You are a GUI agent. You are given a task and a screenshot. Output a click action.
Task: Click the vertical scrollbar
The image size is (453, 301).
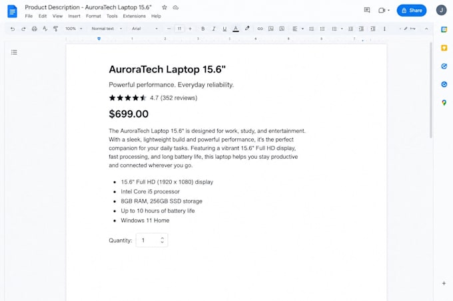pos(431,90)
